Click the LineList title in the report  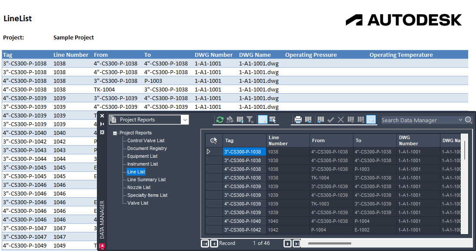[x=18, y=19]
